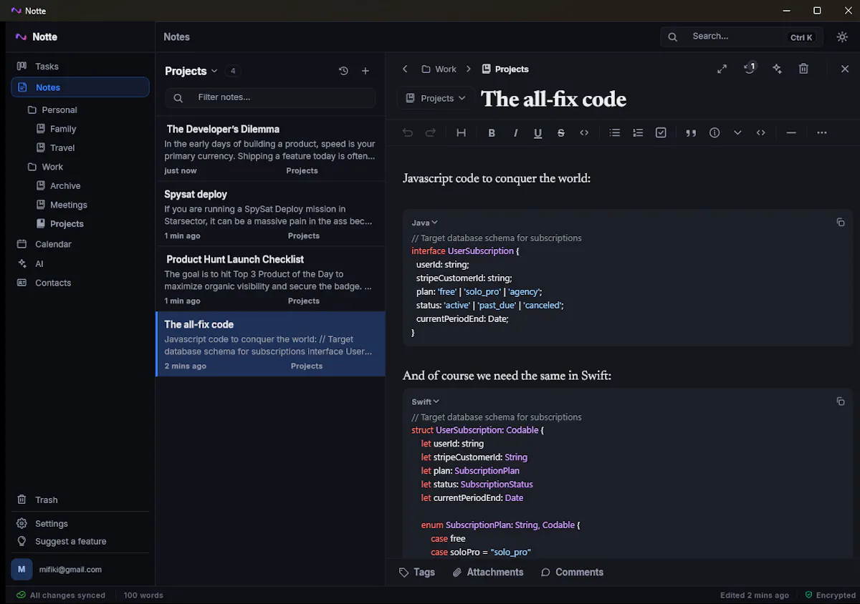Screen dimensions: 860x604
Task: Toggle underline formatting
Action: [x=538, y=132]
